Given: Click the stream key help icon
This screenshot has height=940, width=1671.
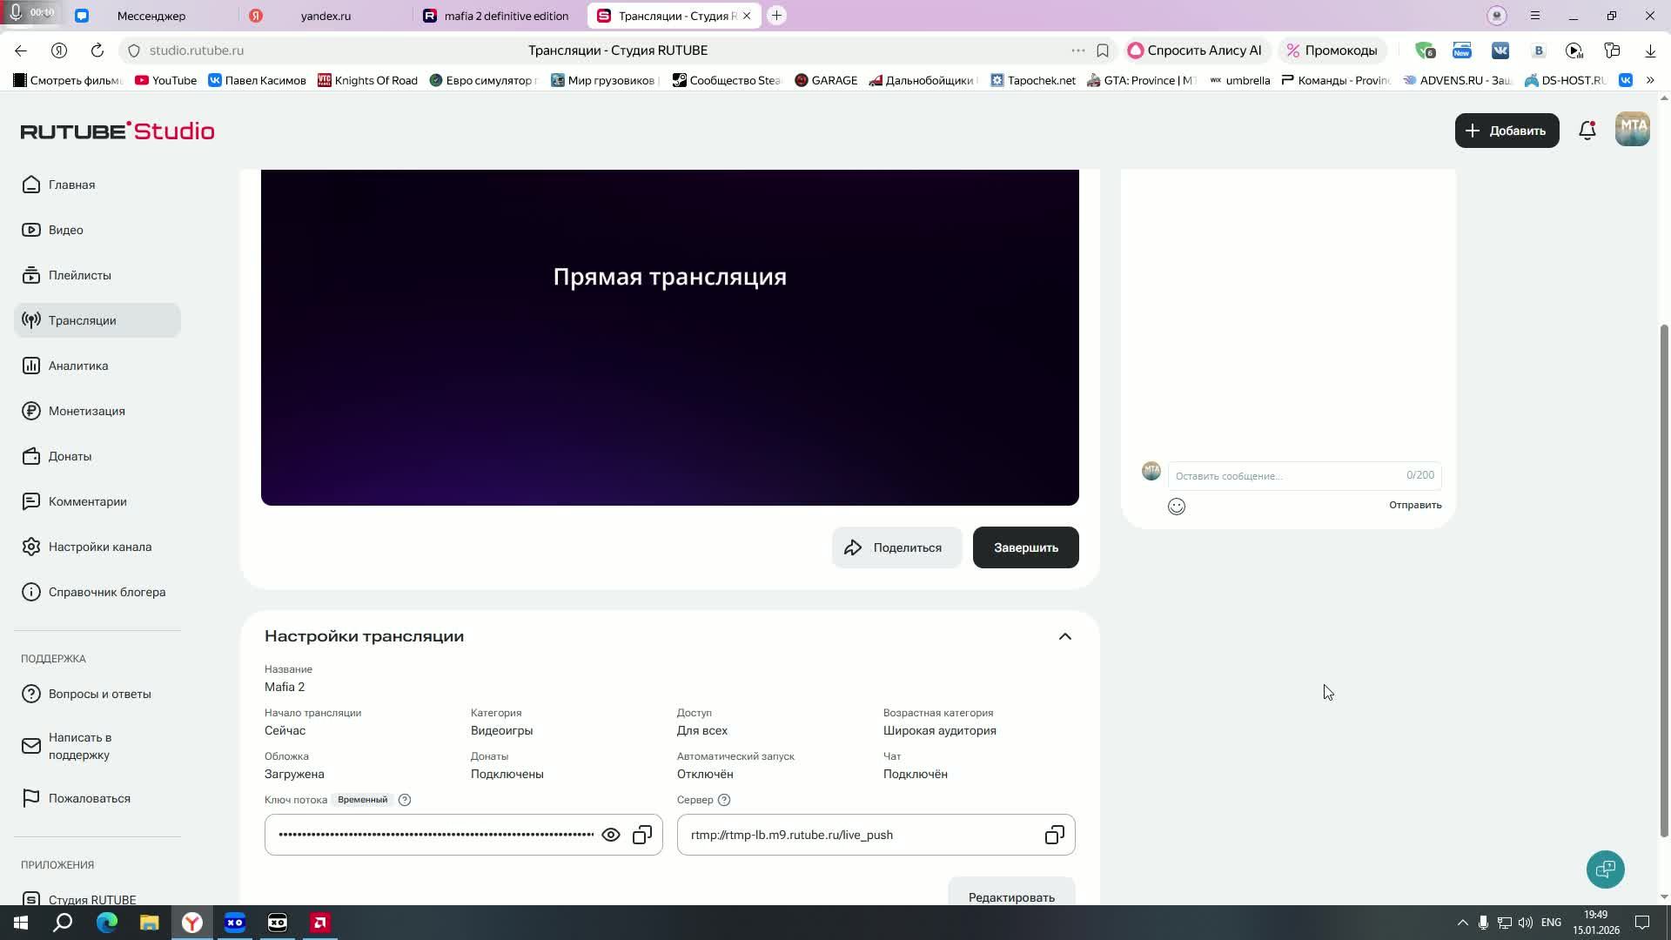Looking at the screenshot, I should (x=405, y=800).
